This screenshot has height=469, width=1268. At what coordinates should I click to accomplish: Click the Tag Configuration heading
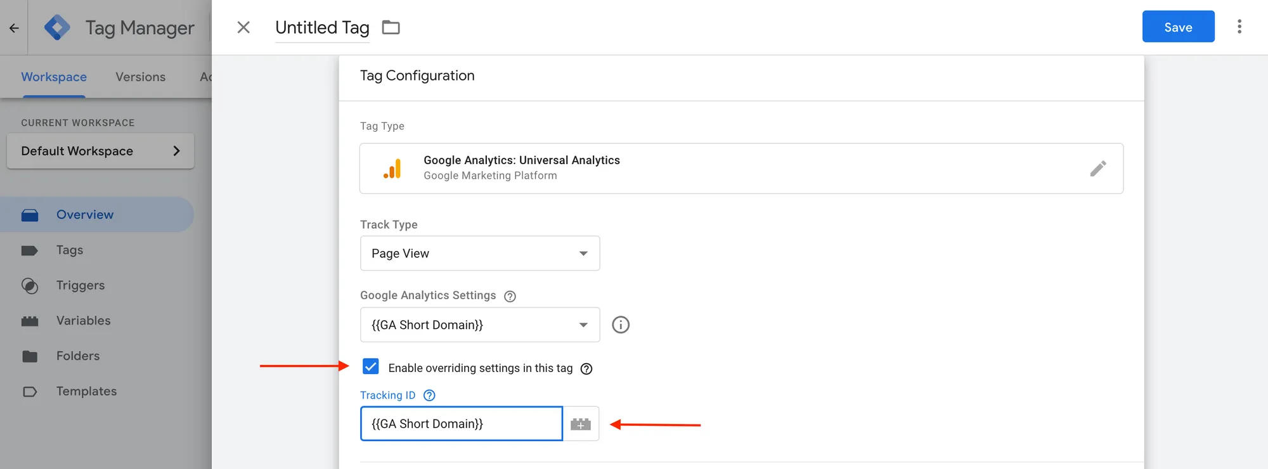tap(417, 75)
